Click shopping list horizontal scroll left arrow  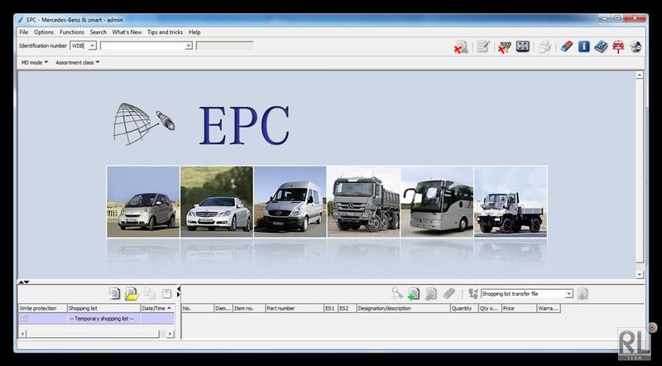pos(23,334)
